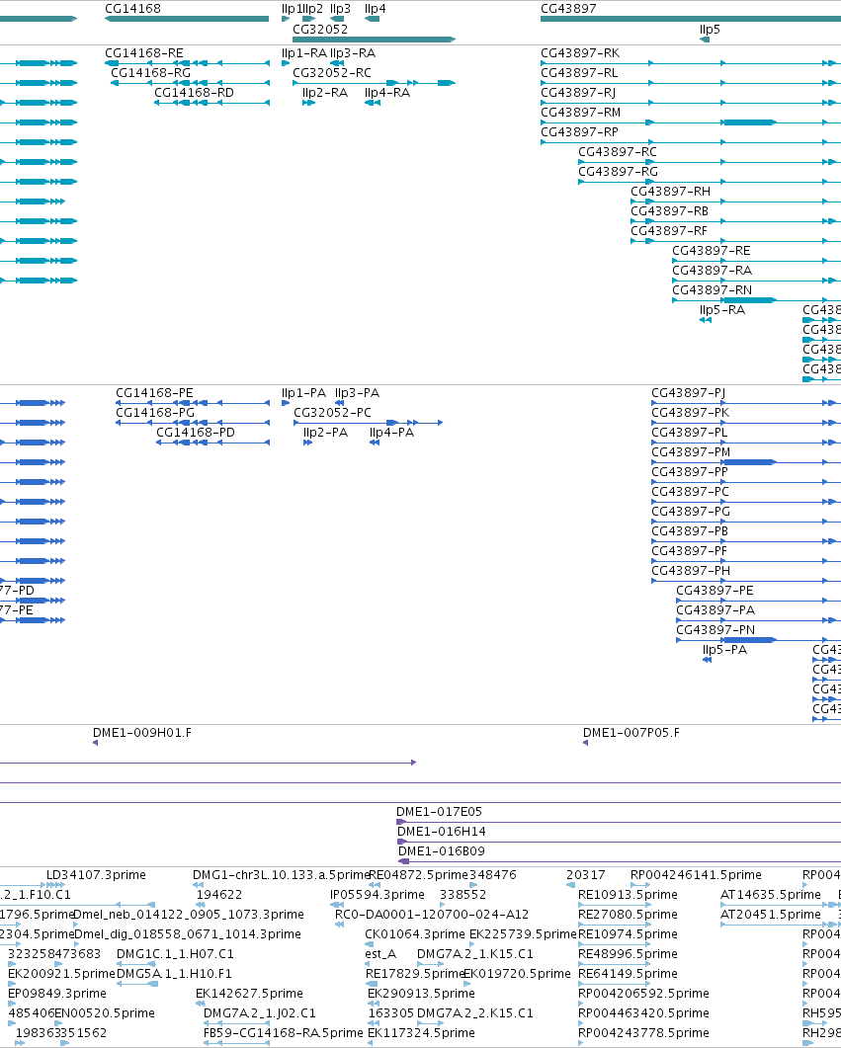The width and height of the screenshot is (841, 1048).
Task: Select the CG14168 gene label
Action: [132, 9]
